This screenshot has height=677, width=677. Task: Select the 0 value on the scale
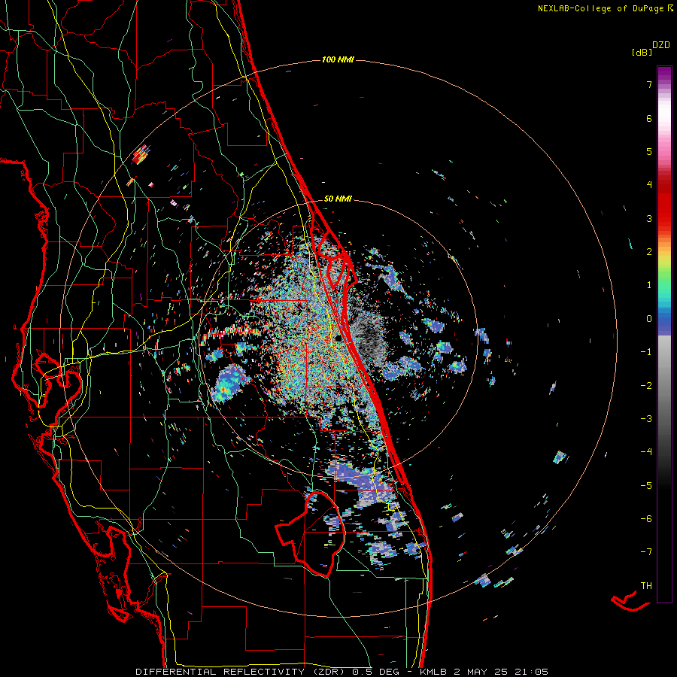(649, 319)
